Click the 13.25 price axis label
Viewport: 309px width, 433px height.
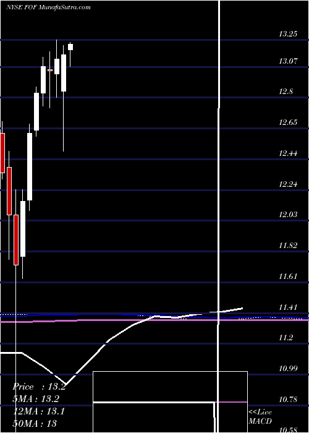[x=288, y=34]
